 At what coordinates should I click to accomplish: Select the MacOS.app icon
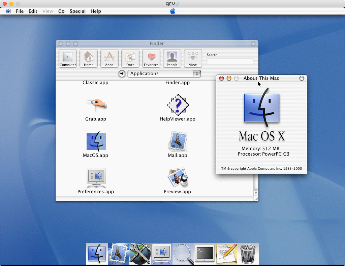[96, 141]
